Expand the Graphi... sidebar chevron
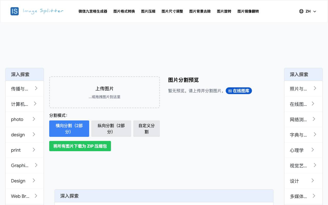Screen dimensions: 328x205 36,165
